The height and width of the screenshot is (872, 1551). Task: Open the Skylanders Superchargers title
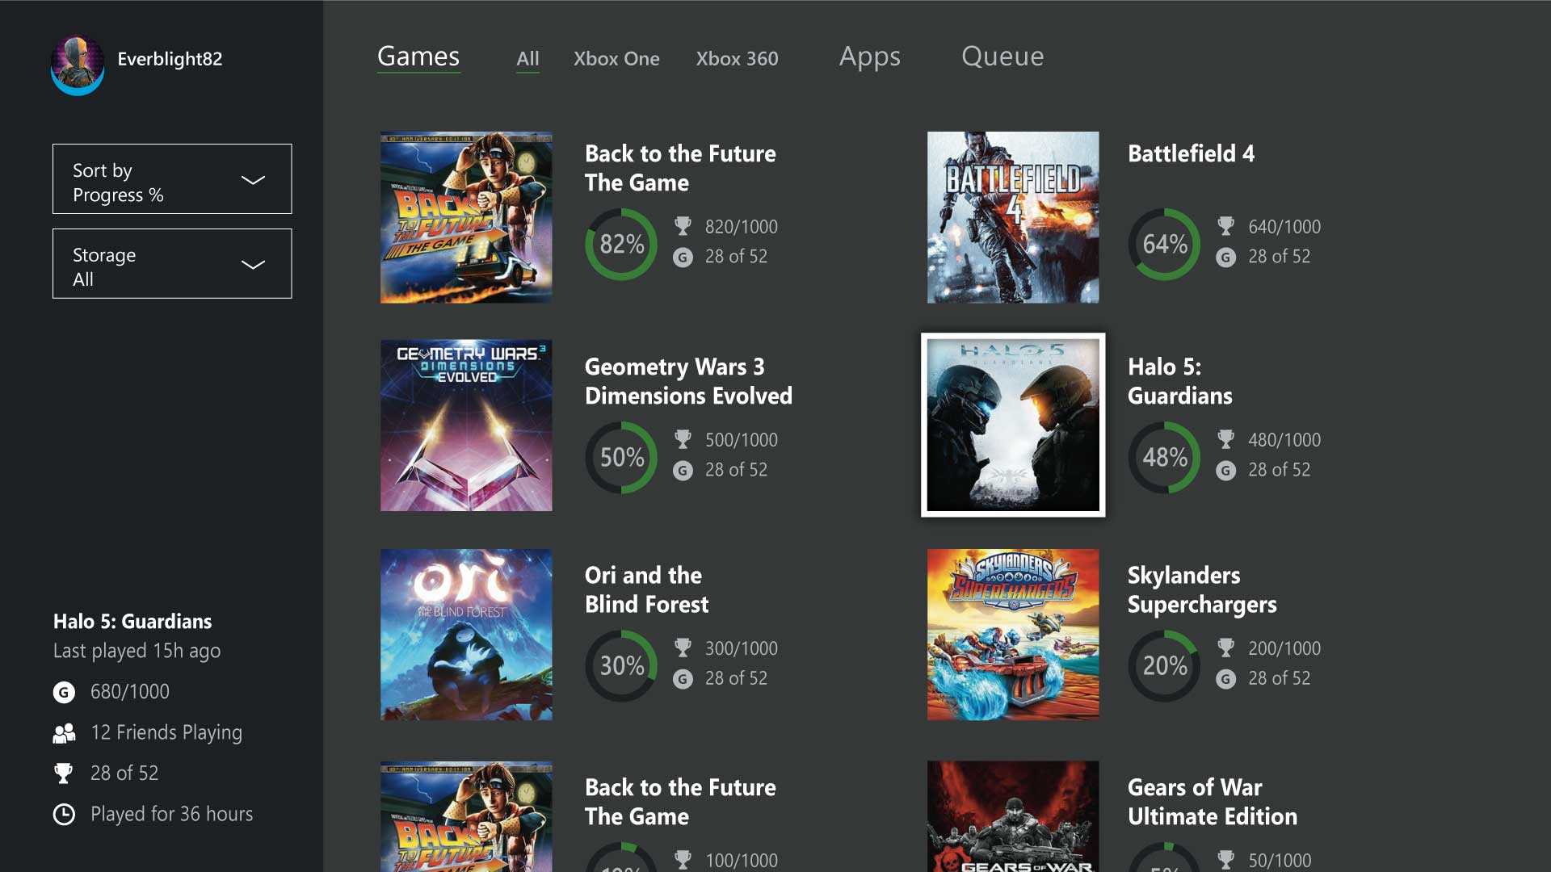(1202, 589)
